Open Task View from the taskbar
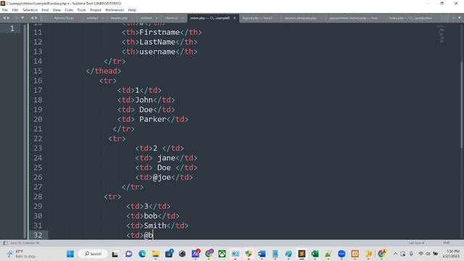Screen dimensions: 464x261 point(115,254)
